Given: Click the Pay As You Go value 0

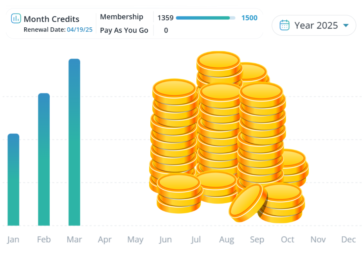Looking at the screenshot, I should [166, 30].
